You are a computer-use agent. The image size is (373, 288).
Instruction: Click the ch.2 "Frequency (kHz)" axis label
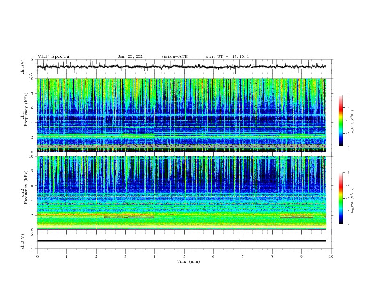pyautogui.click(x=26, y=187)
